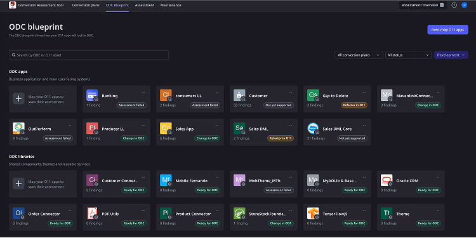Click the Sales DML Core icon

(x=313, y=128)
